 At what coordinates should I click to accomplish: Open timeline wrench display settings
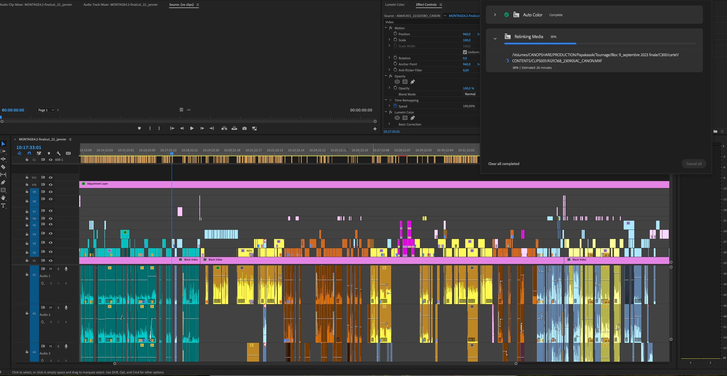(x=59, y=153)
